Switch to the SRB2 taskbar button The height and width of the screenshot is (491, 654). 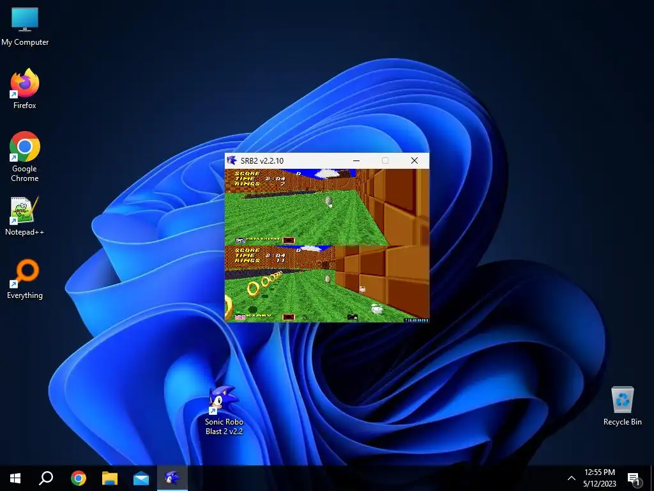(x=172, y=478)
